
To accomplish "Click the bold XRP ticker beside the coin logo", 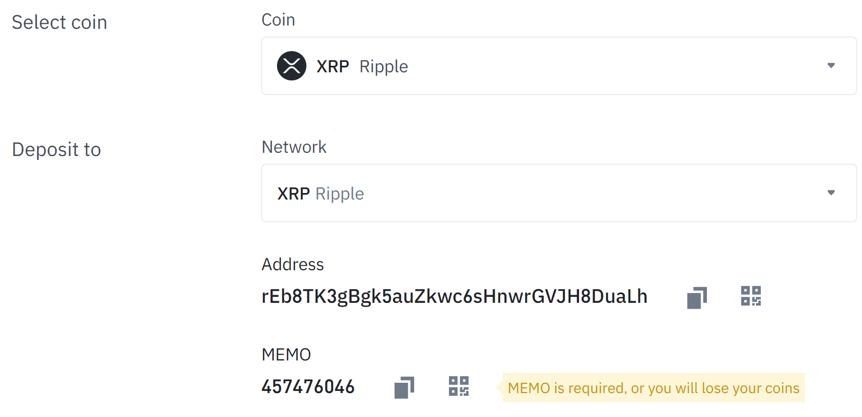I will tap(333, 66).
